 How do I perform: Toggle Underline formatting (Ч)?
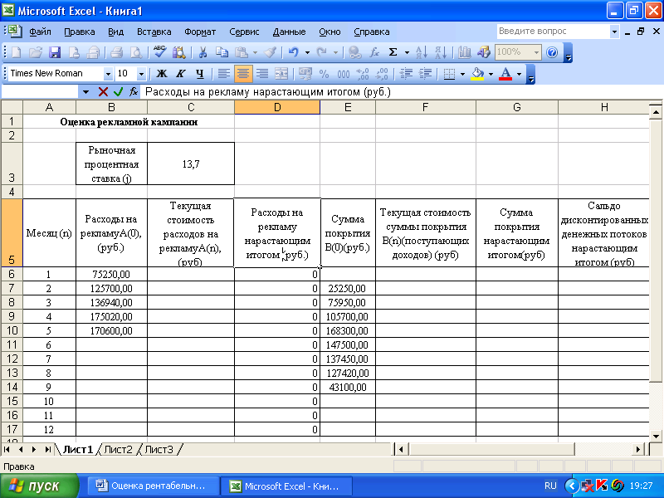200,74
